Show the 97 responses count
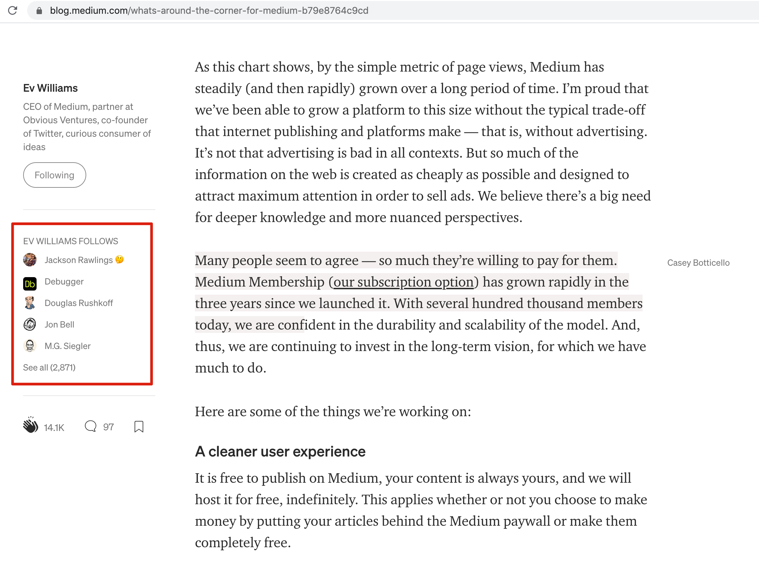This screenshot has height=565, width=759. 108,427
